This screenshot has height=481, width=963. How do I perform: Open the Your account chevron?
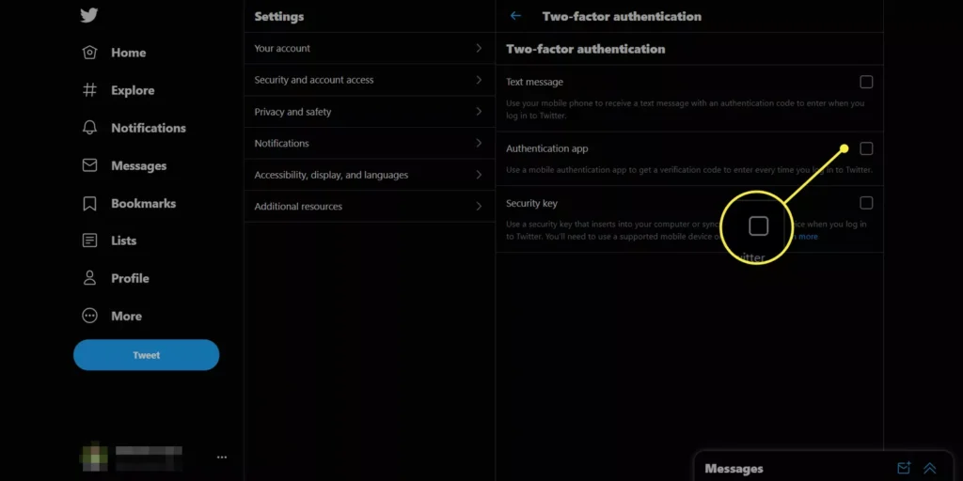(479, 48)
